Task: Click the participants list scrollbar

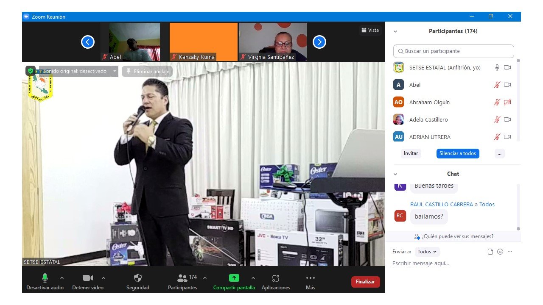Action: [x=518, y=100]
